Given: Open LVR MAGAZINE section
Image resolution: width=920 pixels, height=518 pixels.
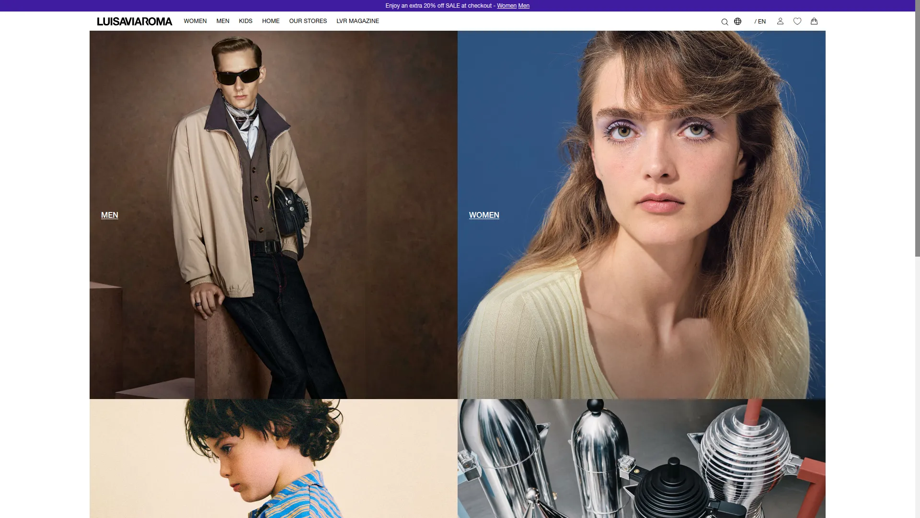Looking at the screenshot, I should tap(358, 21).
